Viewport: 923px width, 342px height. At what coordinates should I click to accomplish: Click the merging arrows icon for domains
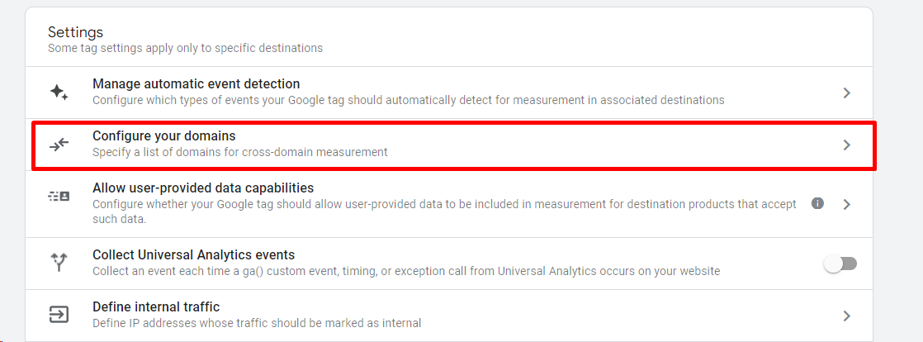point(59,145)
